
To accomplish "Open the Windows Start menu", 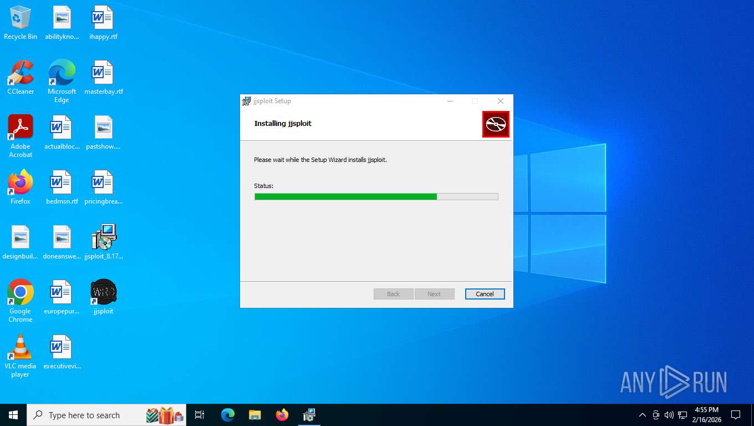I will [13, 415].
